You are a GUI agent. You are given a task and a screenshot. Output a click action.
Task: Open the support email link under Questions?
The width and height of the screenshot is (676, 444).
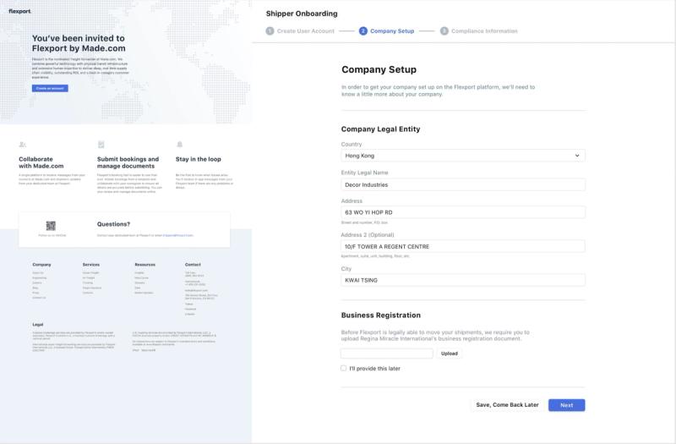[x=177, y=236]
